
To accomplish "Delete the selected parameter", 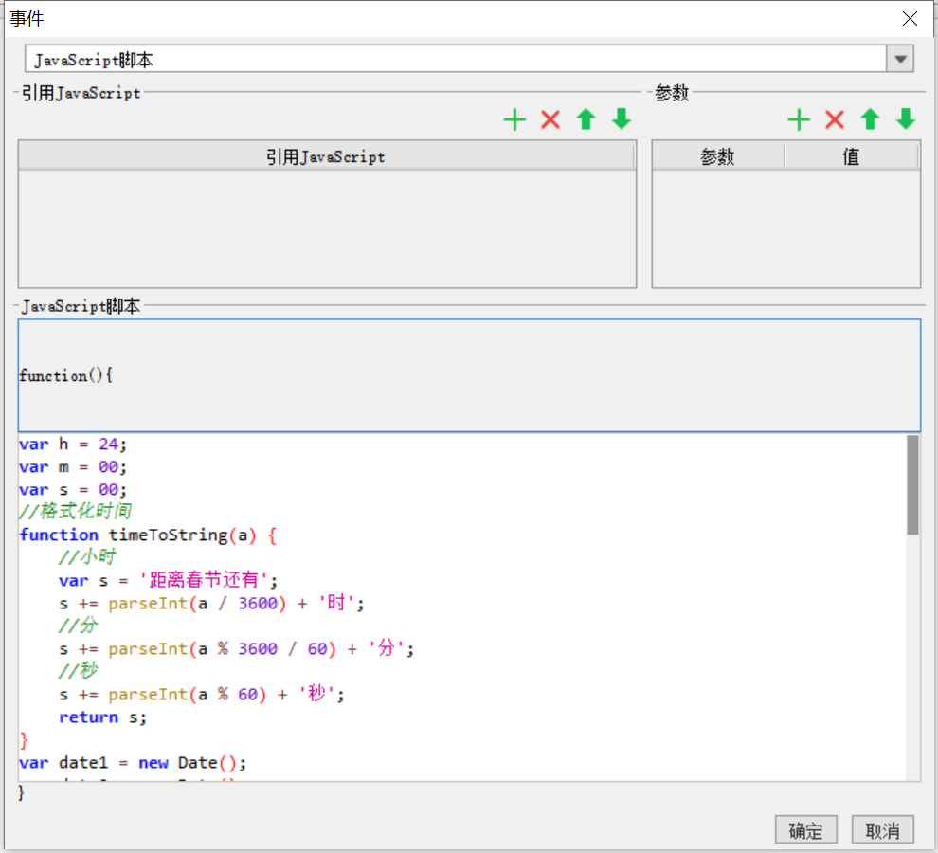I will (x=835, y=119).
